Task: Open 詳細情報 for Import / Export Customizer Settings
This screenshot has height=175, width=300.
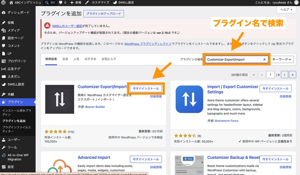Action: click(x=285, y=97)
